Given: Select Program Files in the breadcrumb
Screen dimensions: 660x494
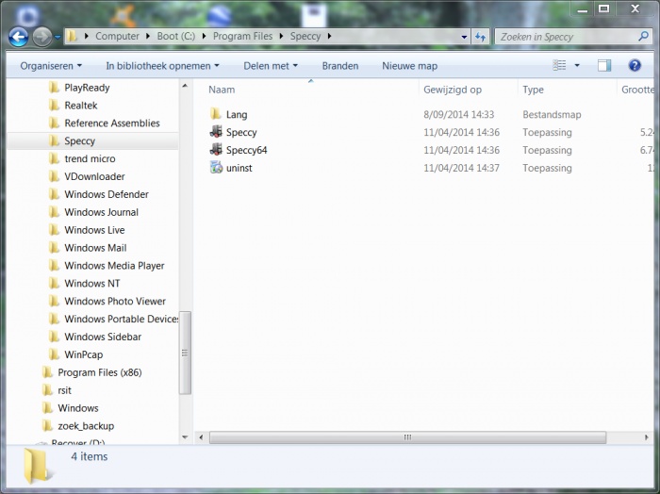Looking at the screenshot, I should 243,36.
